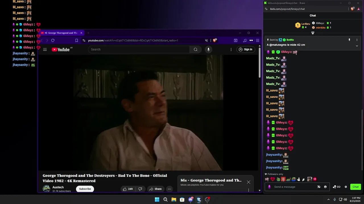Image resolution: width=364 pixels, height=204 pixels.
Task: Start YouTube voice search with microphone
Action: tap(208, 50)
